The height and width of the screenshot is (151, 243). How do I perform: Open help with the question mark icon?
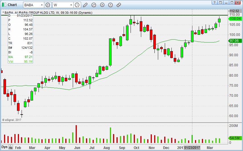point(215,2)
